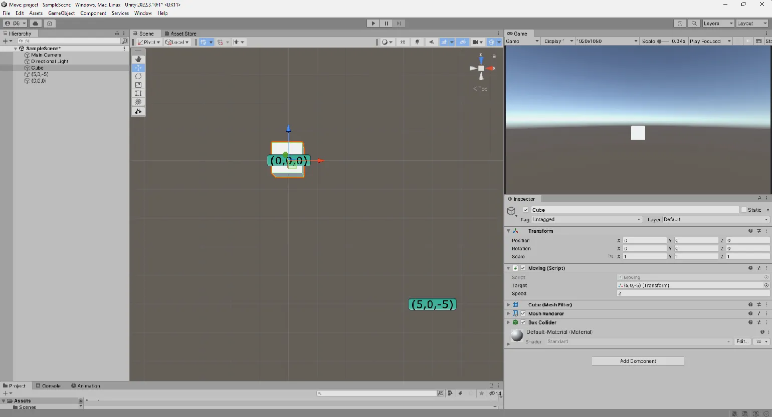772x417 pixels.
Task: Toggle the Box Collider enabled checkbox
Action: click(x=523, y=323)
